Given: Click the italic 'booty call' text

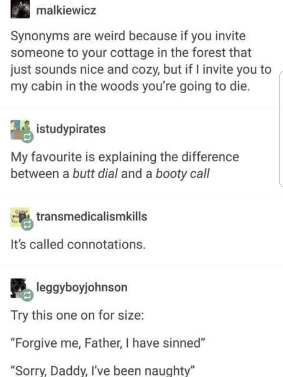Looking at the screenshot, I should (182, 174).
